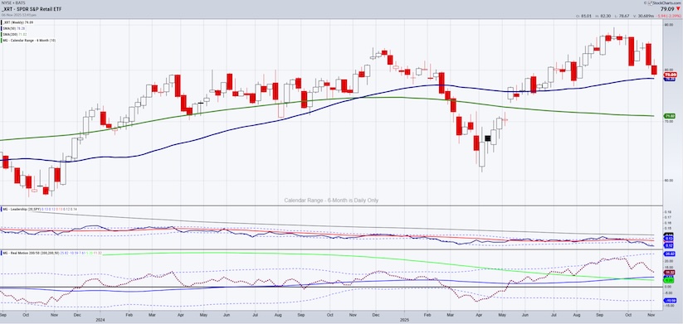This screenshot has height=324, width=683.
Task: Click the green 71.02 SMA(200) axis tag
Action: 669,116
